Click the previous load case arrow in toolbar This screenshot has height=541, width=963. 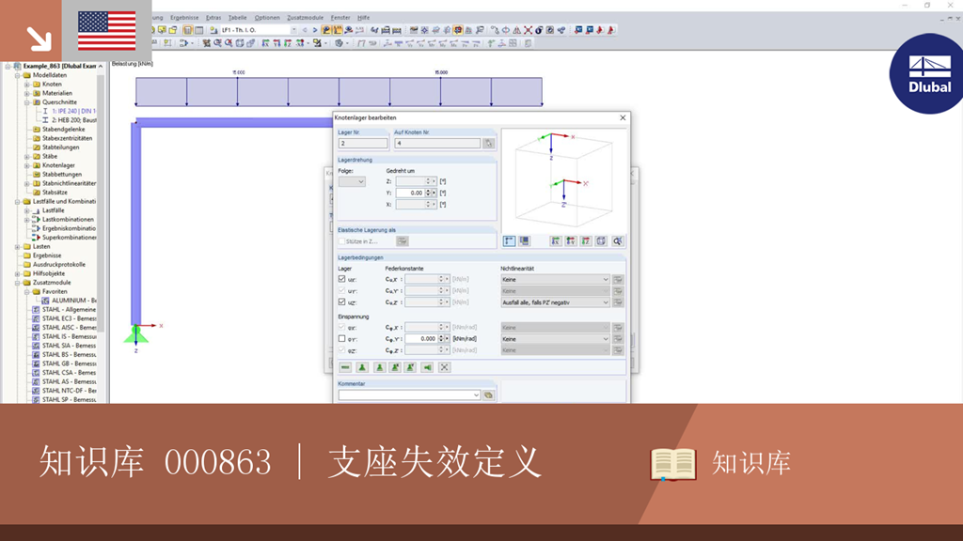tap(304, 29)
